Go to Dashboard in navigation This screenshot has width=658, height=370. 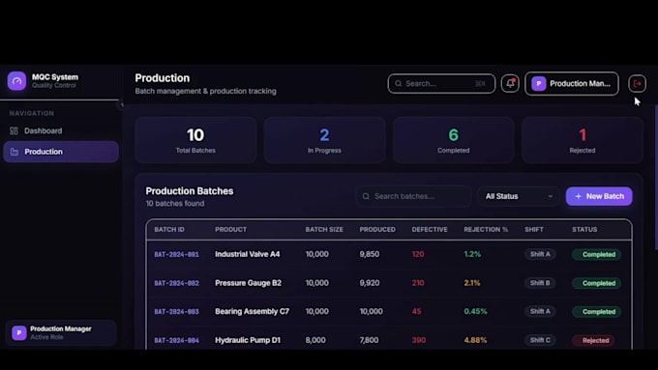(x=61, y=130)
